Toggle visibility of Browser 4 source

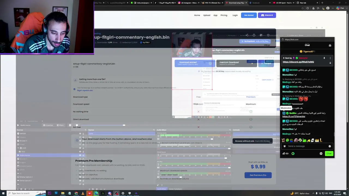point(80,141)
